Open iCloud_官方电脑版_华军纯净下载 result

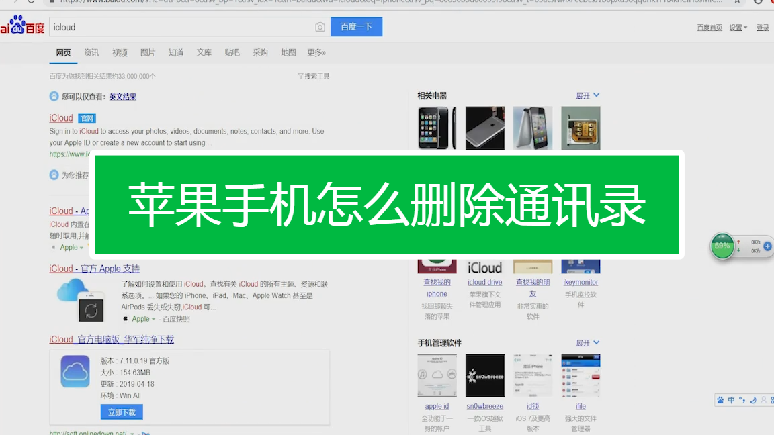(112, 339)
